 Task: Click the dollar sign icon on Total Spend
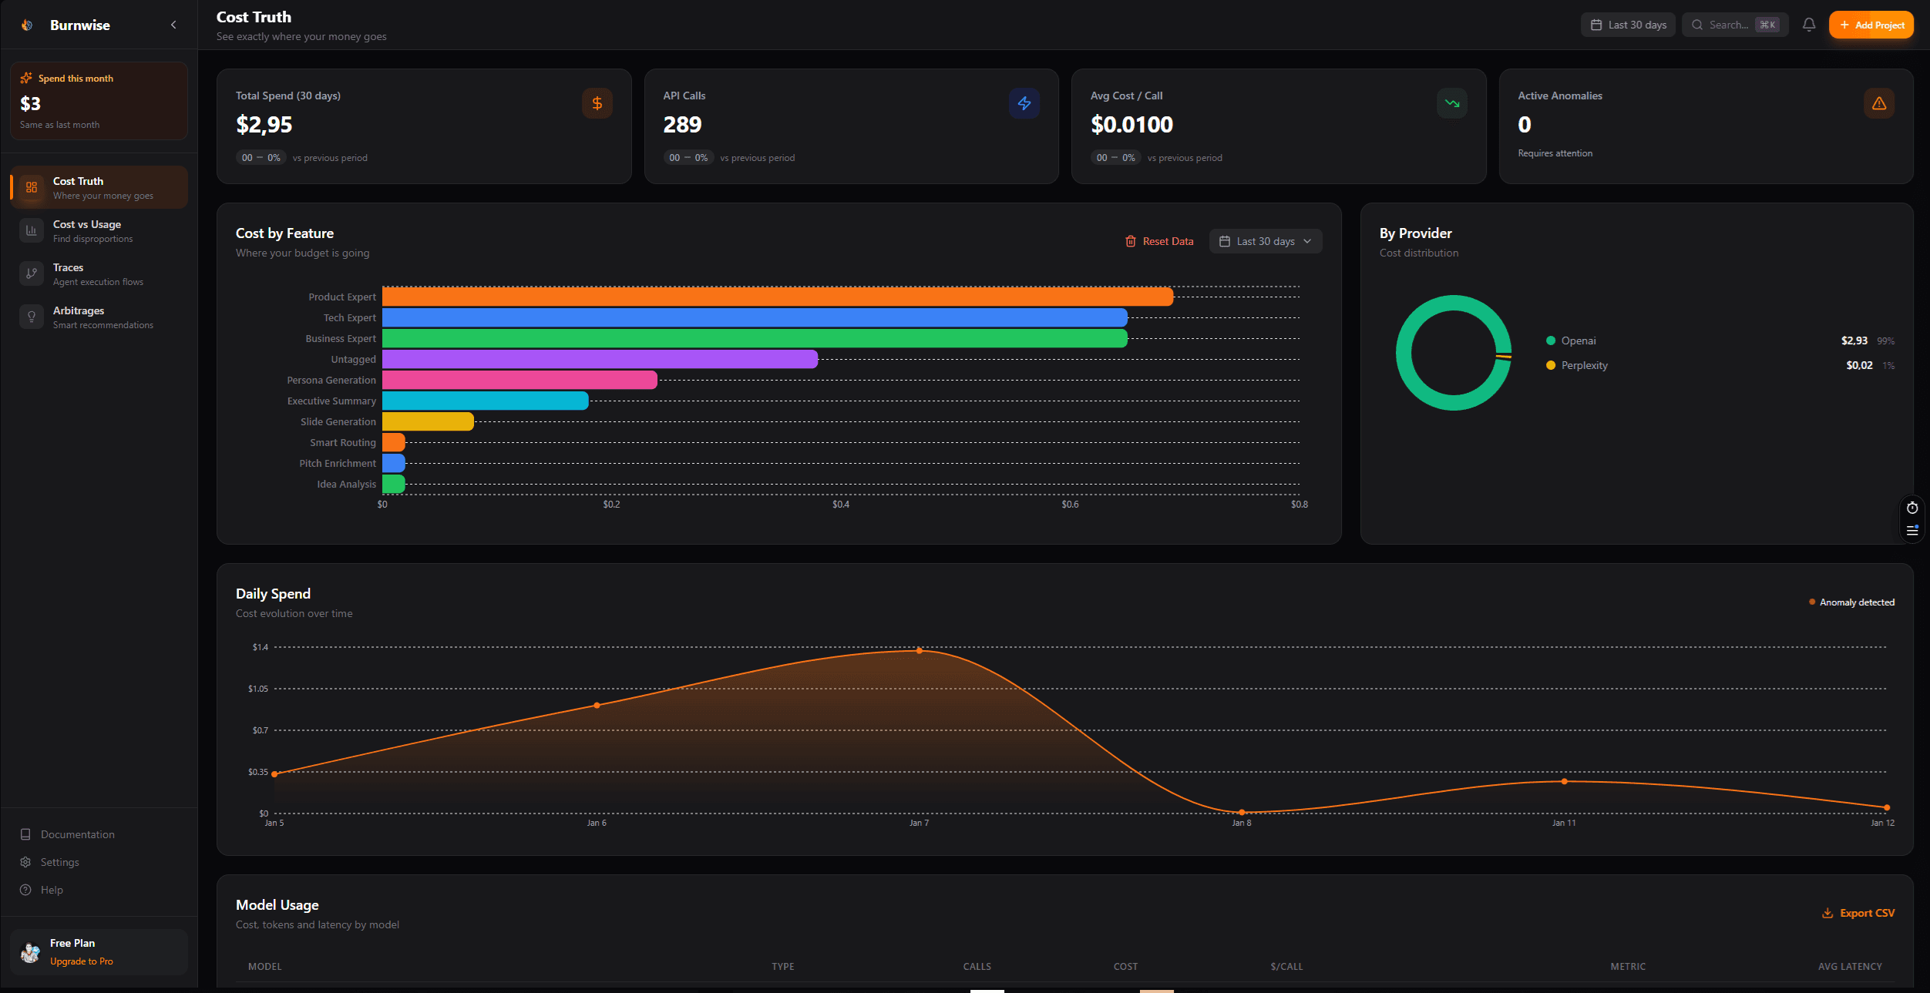tap(597, 103)
